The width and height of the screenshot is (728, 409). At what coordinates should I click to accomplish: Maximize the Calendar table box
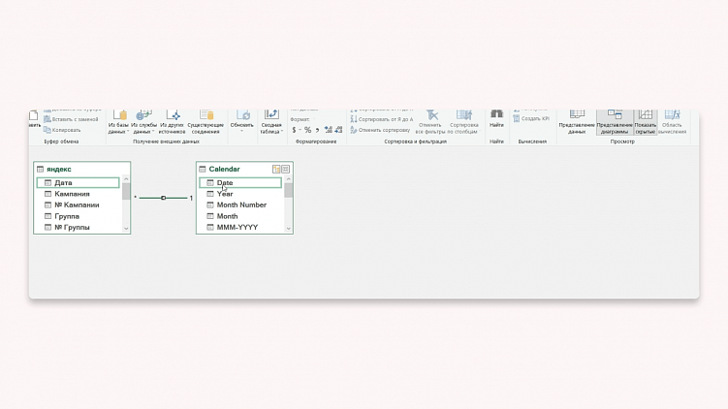285,169
